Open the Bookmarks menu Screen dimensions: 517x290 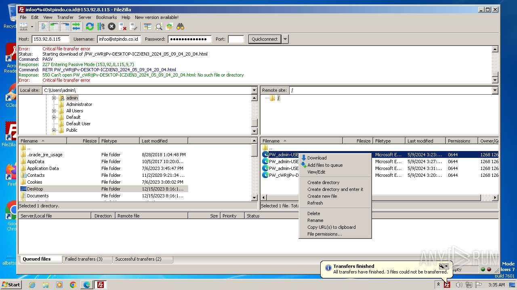[x=106, y=17]
